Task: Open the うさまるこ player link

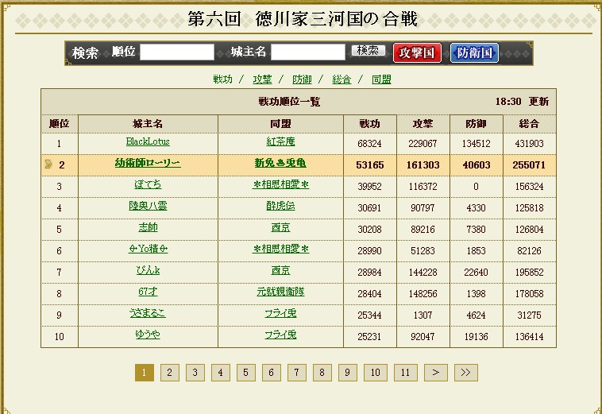Action: pos(148,313)
